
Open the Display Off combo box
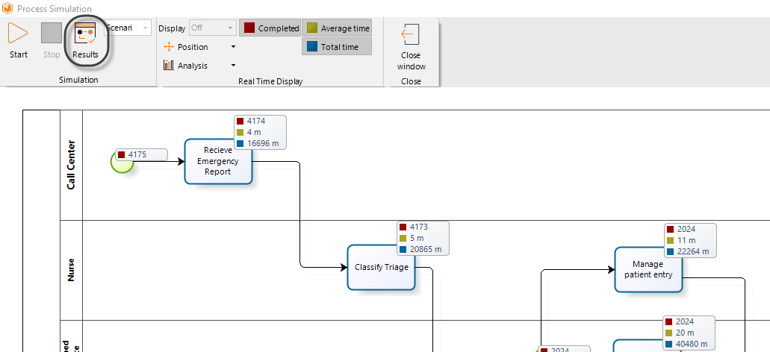213,28
